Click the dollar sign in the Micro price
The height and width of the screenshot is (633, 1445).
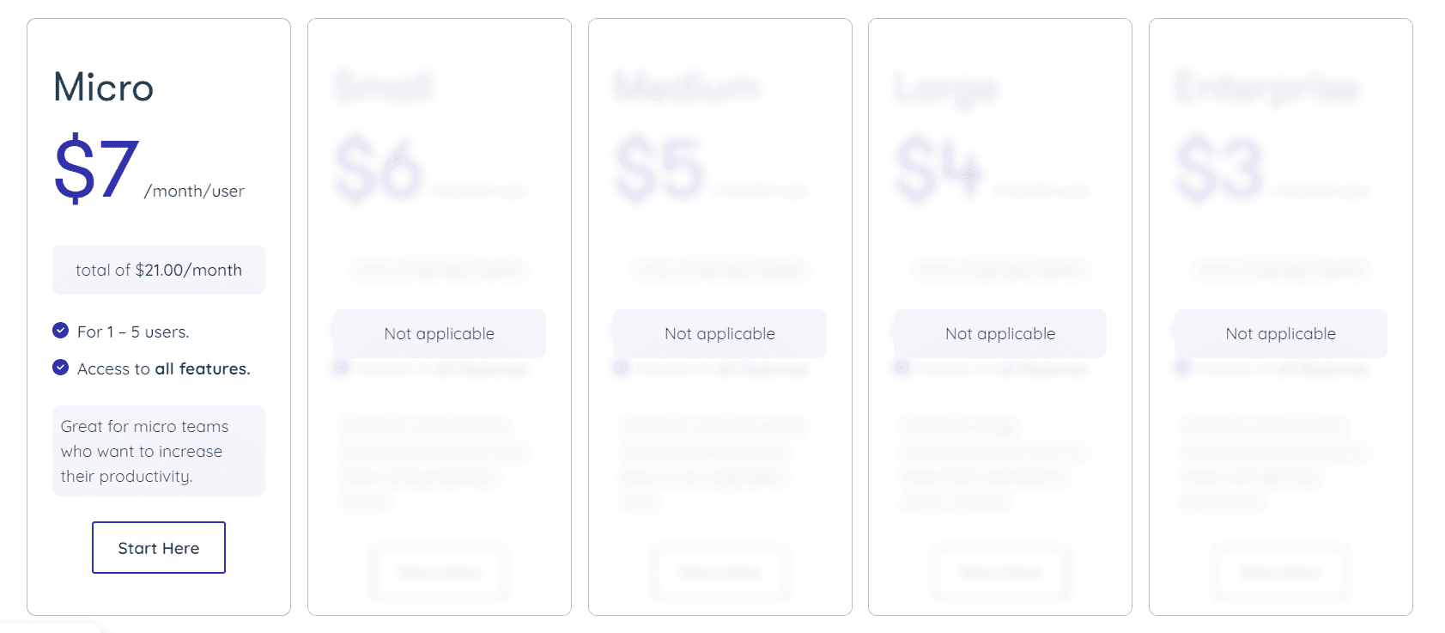point(73,167)
